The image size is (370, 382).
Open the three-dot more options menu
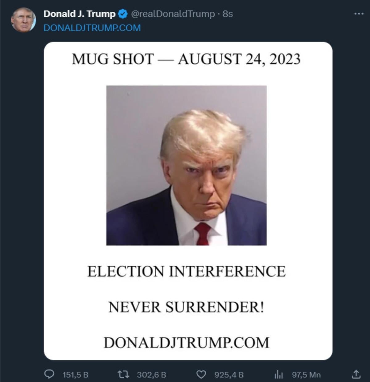(x=359, y=14)
